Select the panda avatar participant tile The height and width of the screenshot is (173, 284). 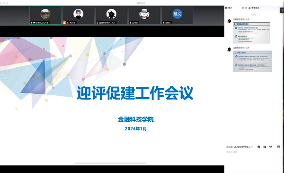click(x=144, y=16)
